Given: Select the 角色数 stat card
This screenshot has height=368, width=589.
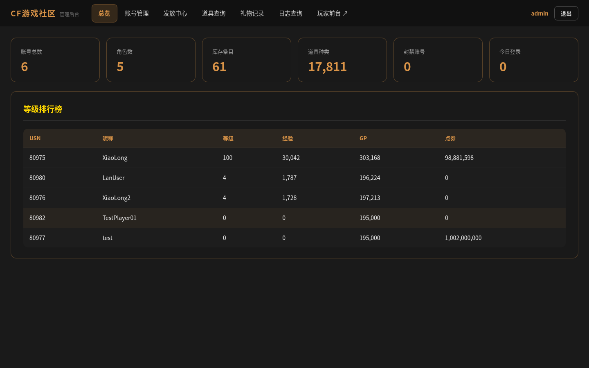Looking at the screenshot, I should tap(151, 60).
